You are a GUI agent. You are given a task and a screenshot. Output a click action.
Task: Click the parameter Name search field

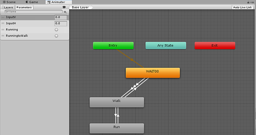[x=34, y=12]
